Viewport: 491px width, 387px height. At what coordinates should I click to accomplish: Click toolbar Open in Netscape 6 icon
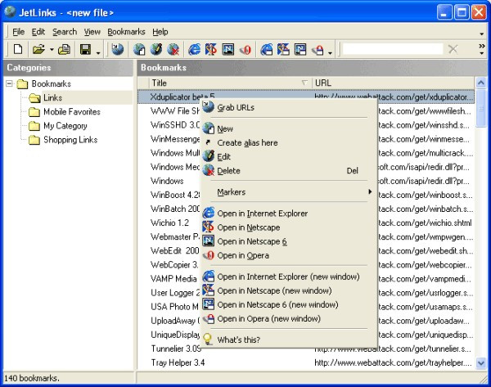(228, 49)
